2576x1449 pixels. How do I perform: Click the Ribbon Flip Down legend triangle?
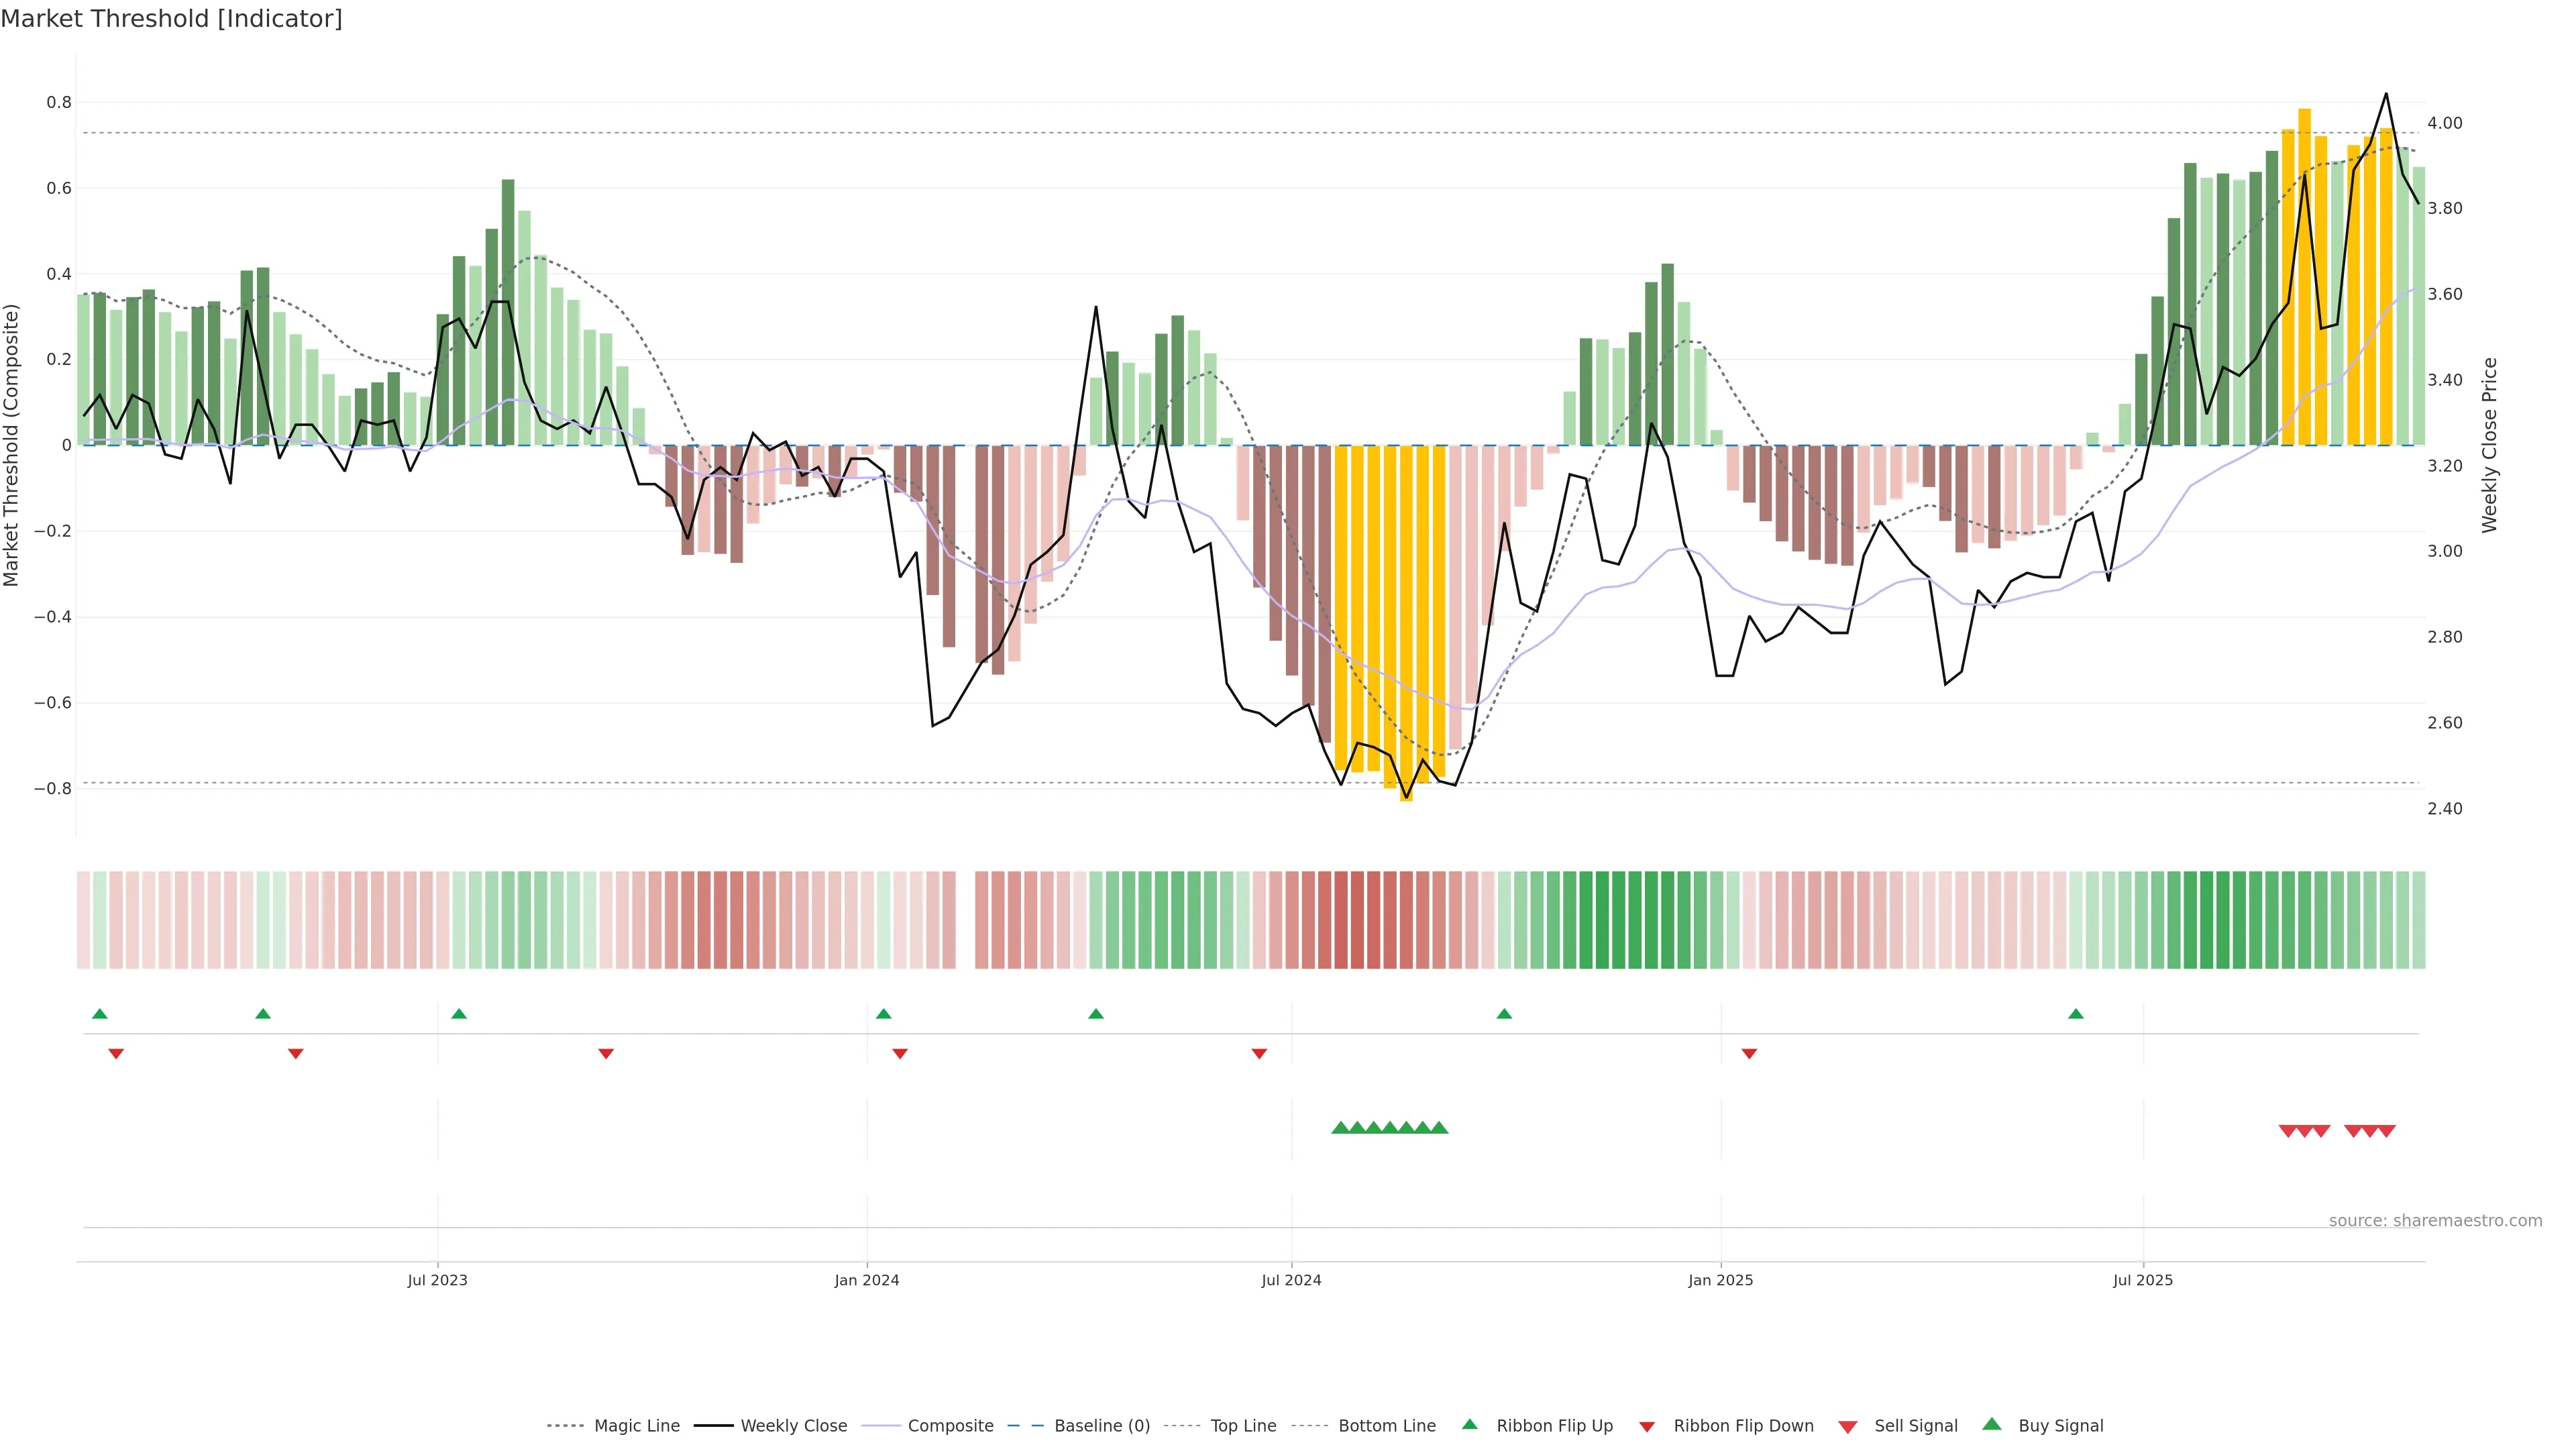point(1647,1427)
